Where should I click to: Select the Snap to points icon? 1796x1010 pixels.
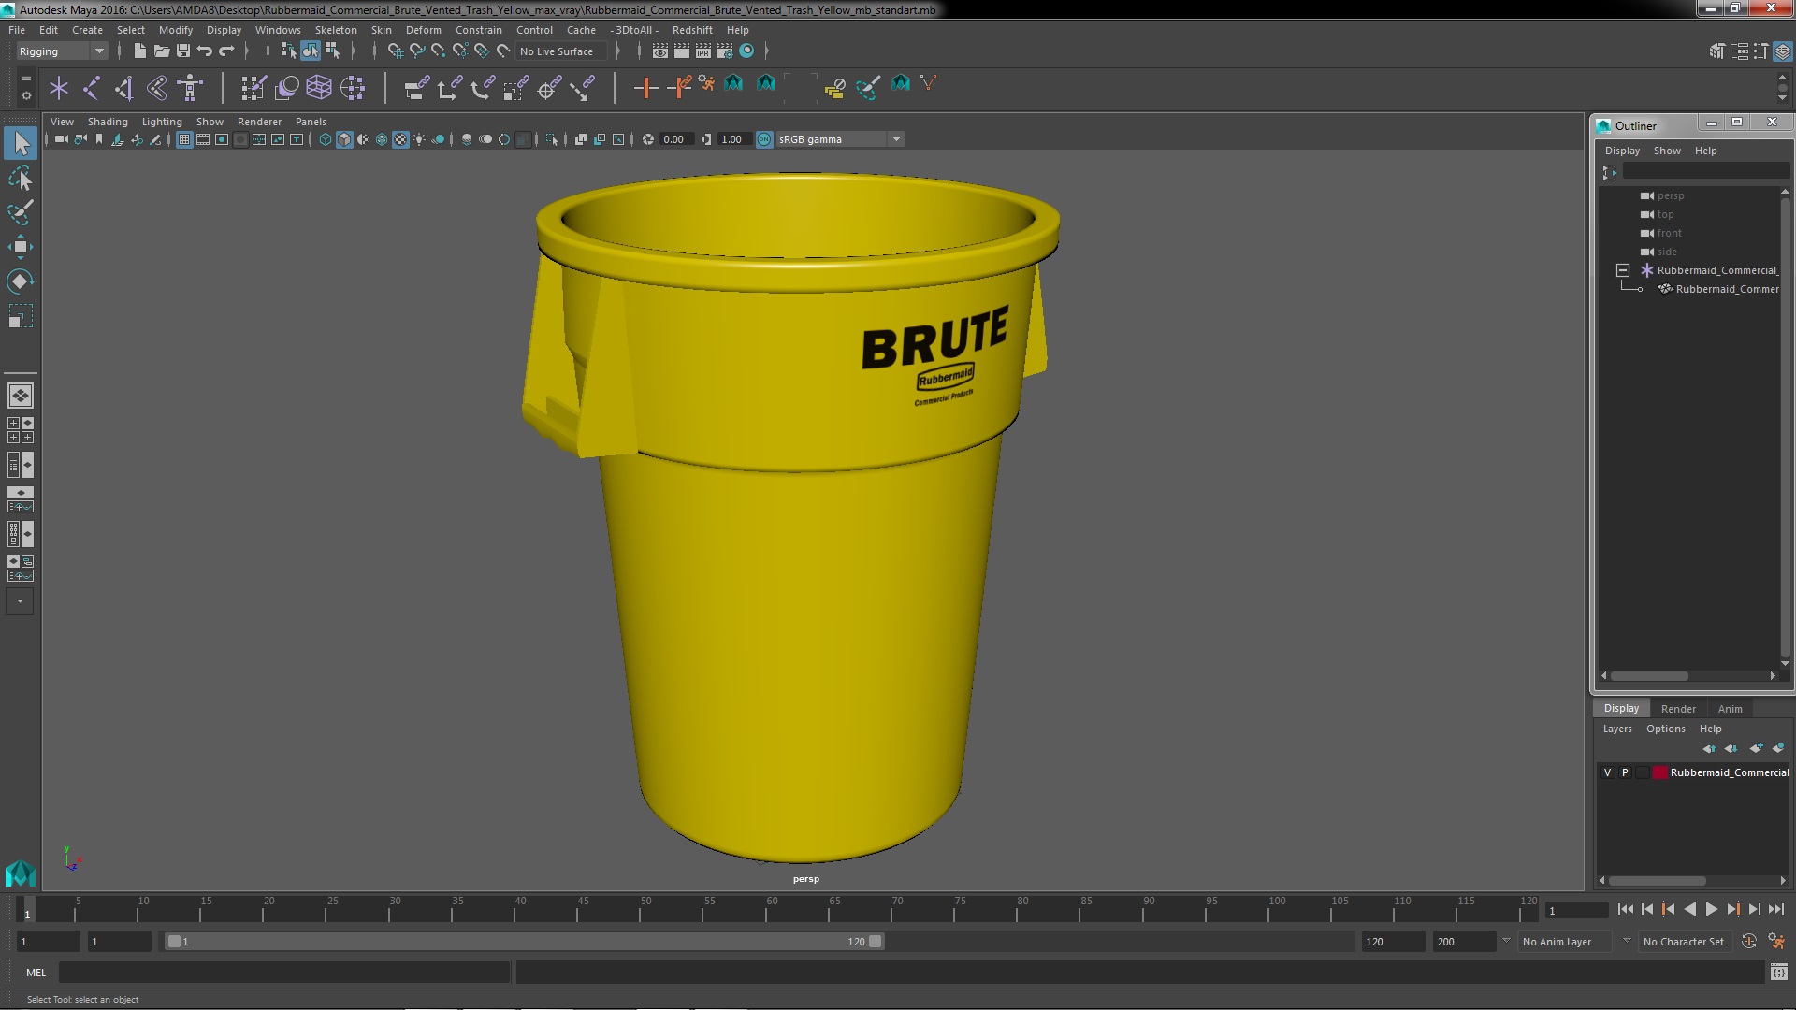[x=437, y=50]
